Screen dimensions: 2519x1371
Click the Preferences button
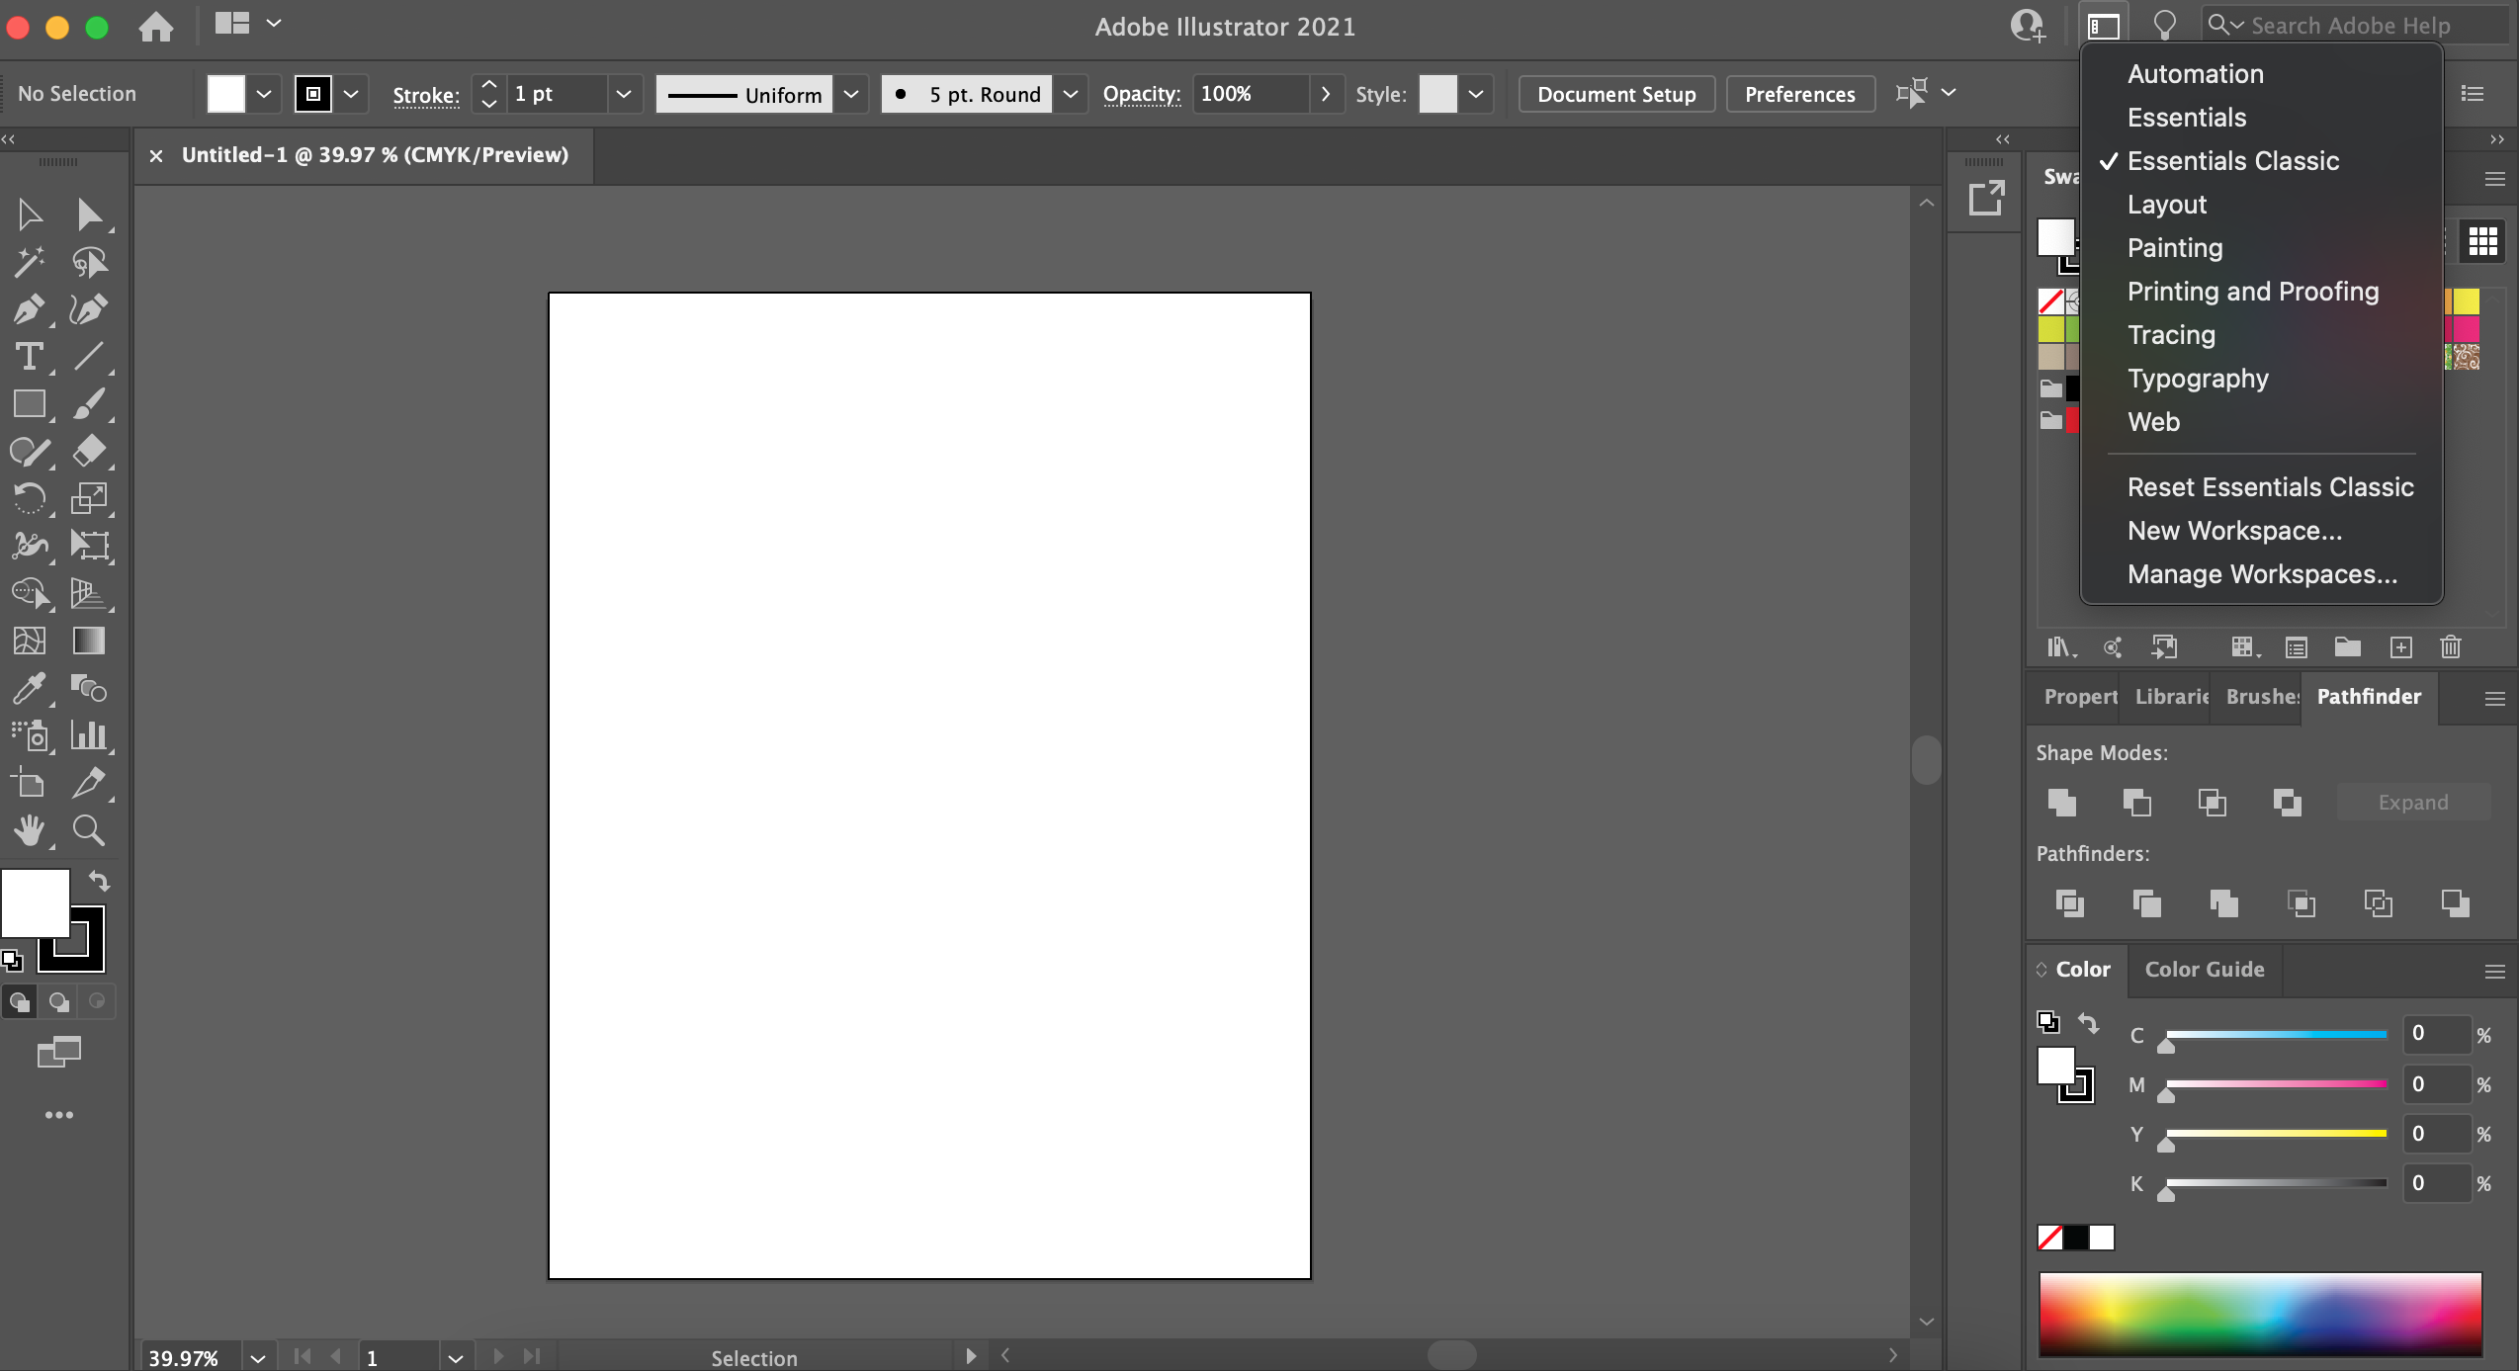1800,94
